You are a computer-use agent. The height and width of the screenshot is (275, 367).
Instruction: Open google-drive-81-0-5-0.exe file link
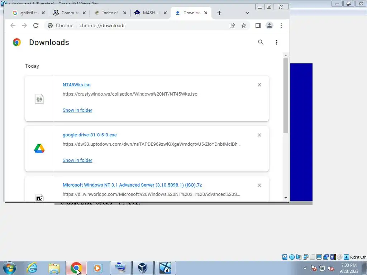[90, 135]
